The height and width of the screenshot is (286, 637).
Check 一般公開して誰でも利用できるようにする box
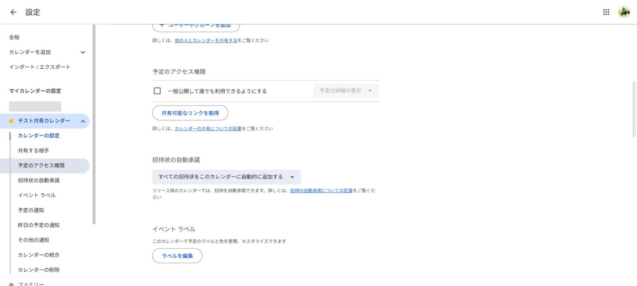click(157, 91)
